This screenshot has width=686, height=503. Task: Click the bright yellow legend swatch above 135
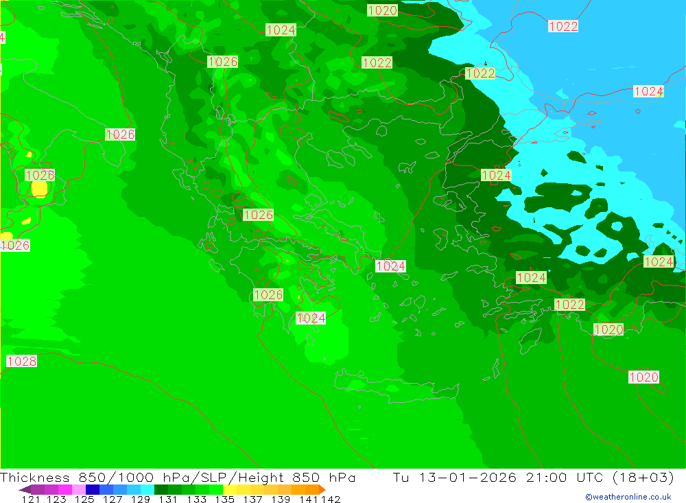230,489
